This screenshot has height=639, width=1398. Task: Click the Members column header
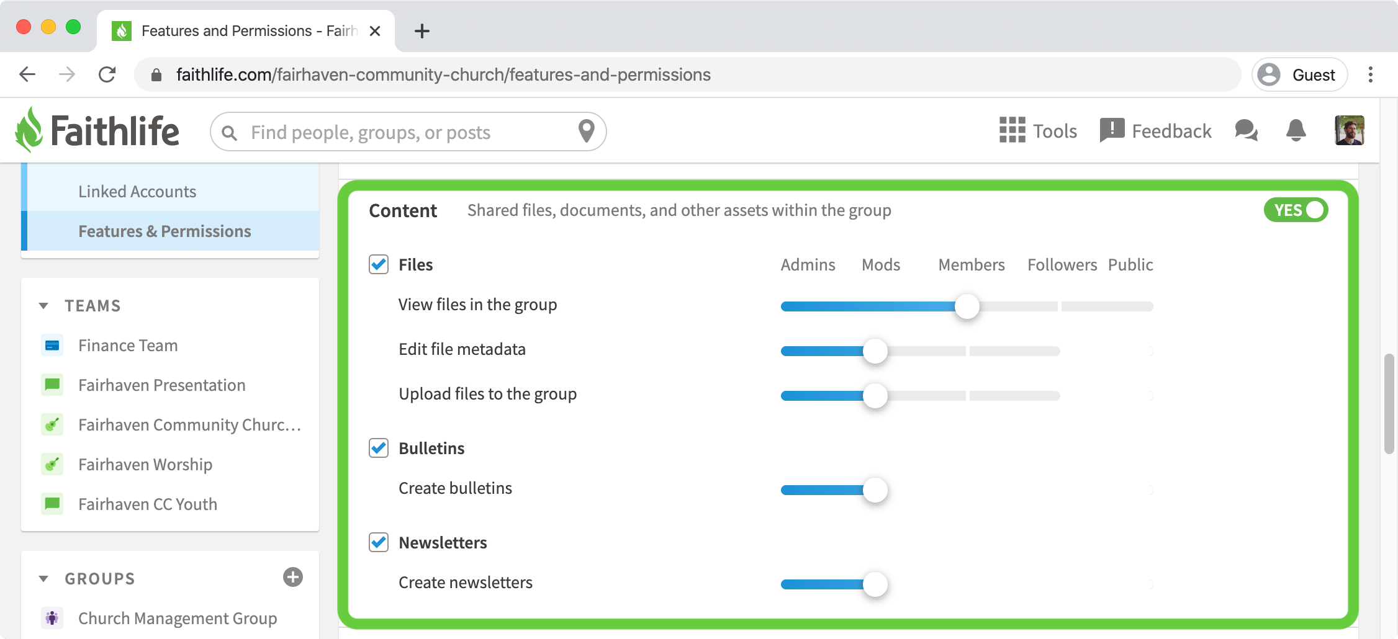point(972,265)
